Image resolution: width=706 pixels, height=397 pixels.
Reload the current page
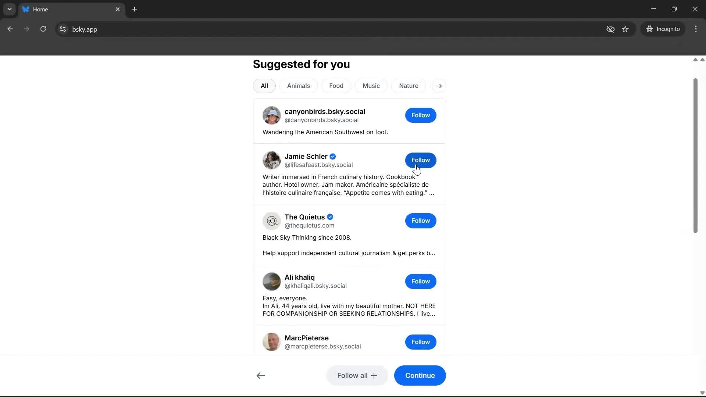(43, 29)
